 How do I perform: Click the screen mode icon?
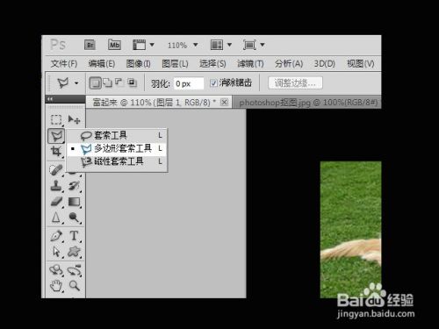point(249,45)
